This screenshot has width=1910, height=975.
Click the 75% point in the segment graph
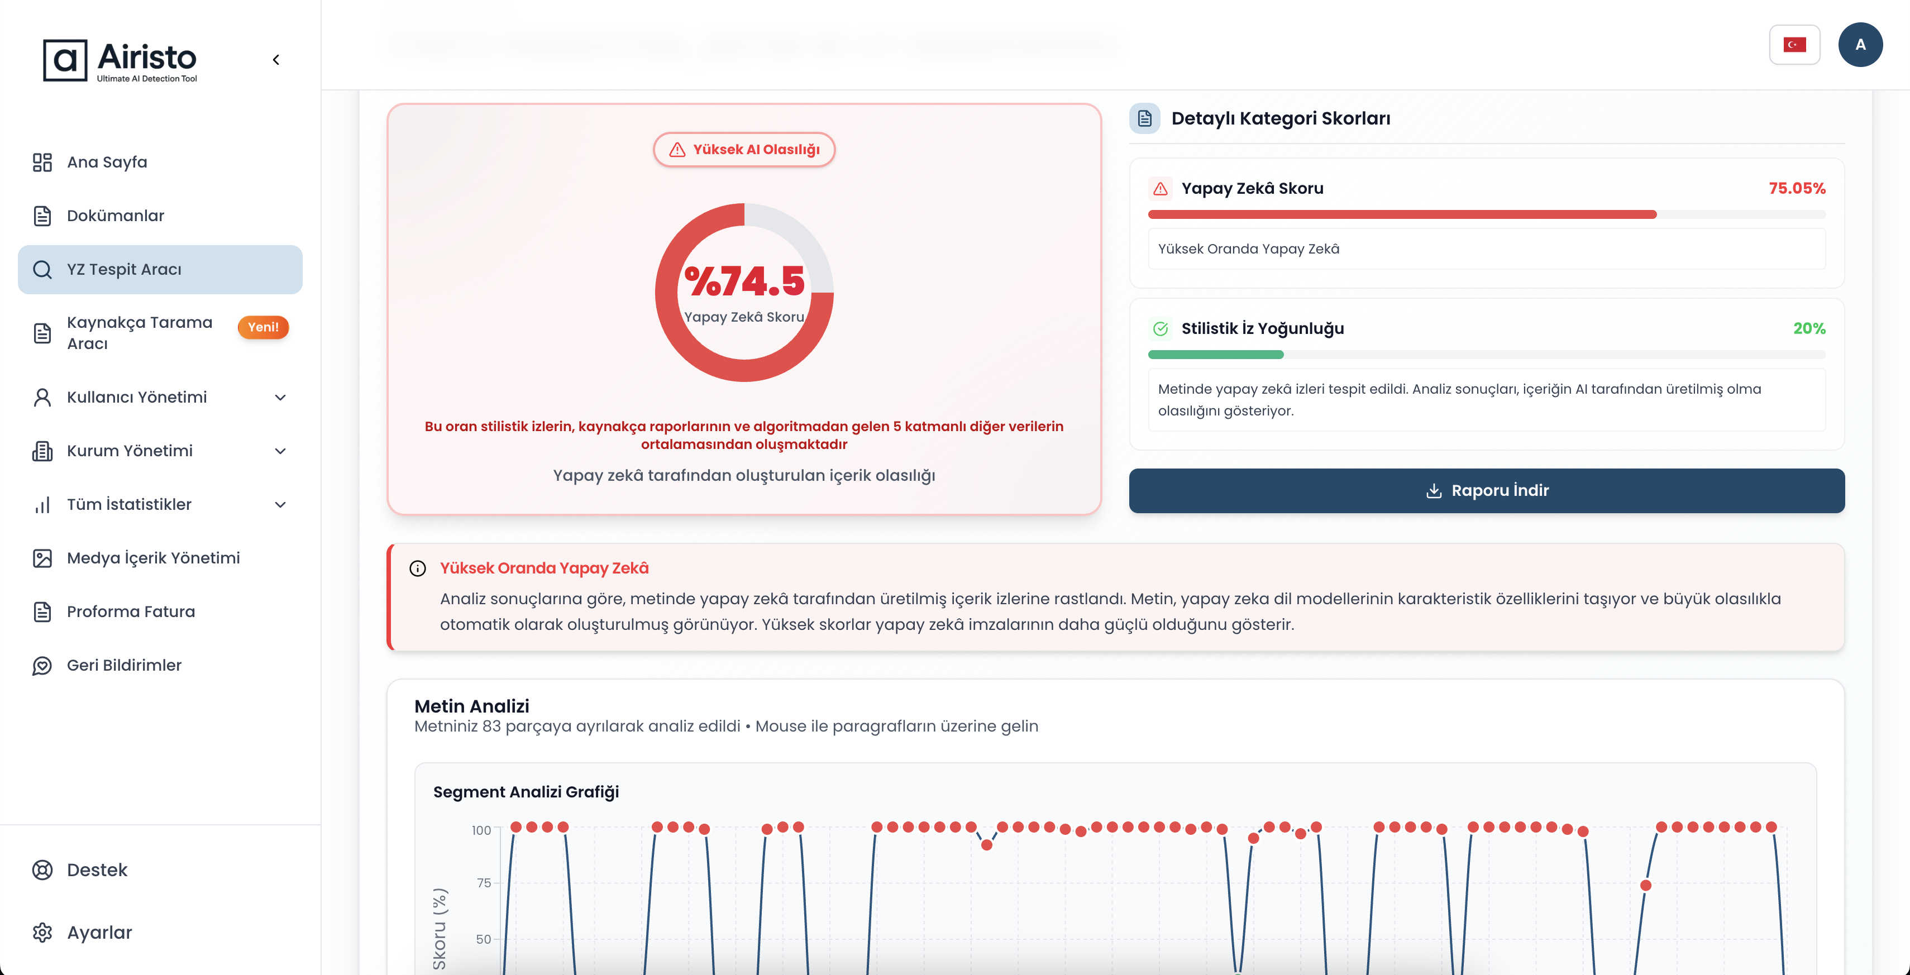(1645, 885)
